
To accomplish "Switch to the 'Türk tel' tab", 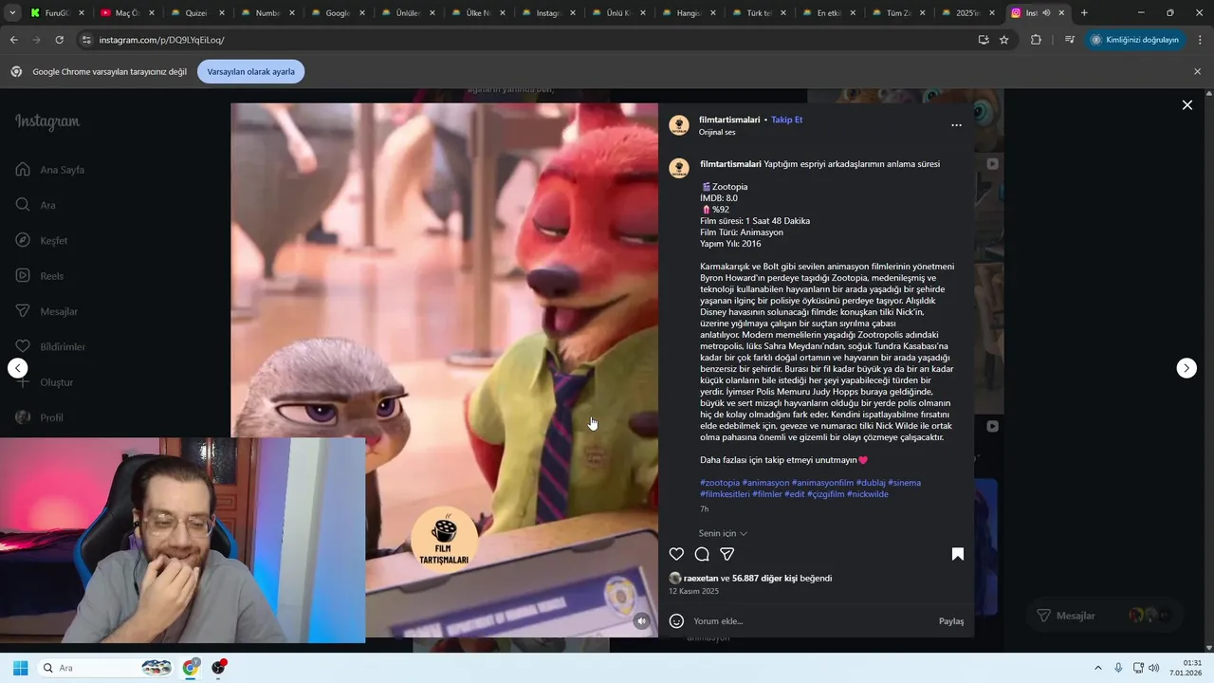I will point(759,13).
